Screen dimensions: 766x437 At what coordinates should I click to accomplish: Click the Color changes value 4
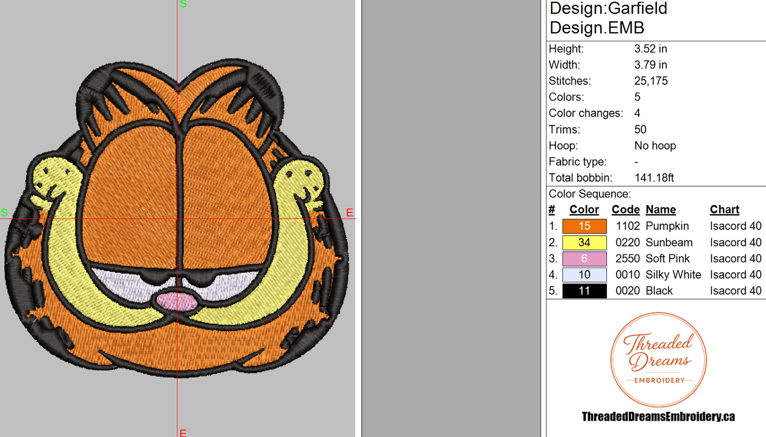[637, 113]
